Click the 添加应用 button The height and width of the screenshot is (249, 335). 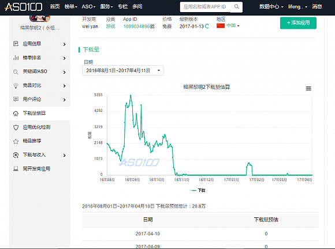(x=298, y=22)
